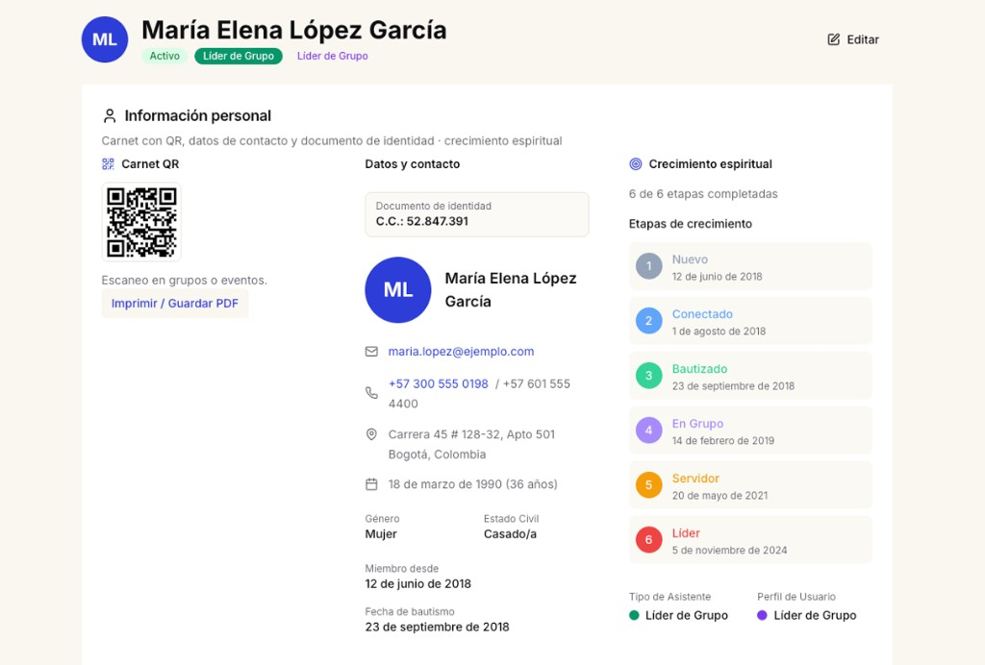The width and height of the screenshot is (985, 665).
Task: Click the Editar button
Action: click(x=853, y=39)
